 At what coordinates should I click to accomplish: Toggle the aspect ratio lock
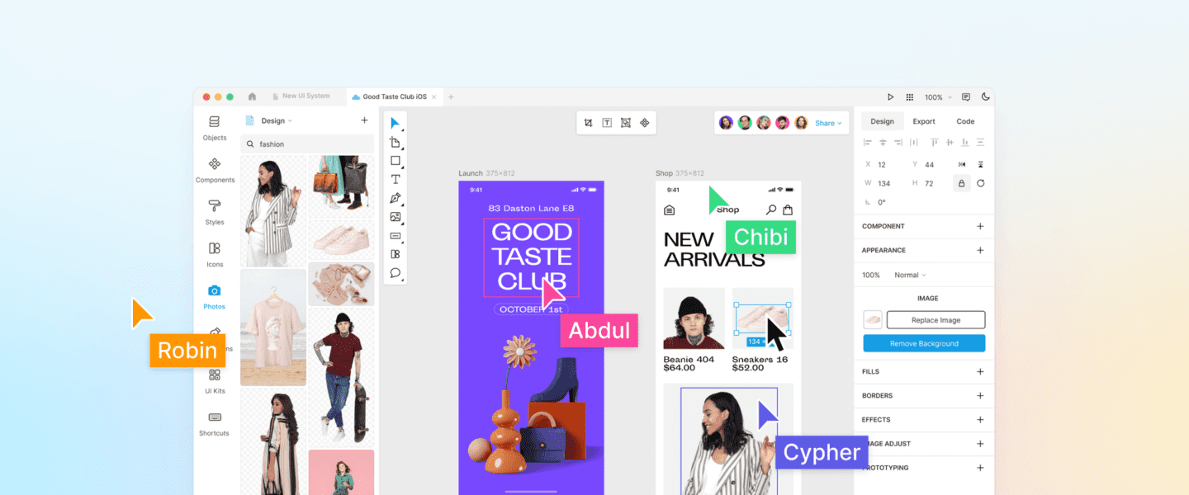click(x=961, y=183)
